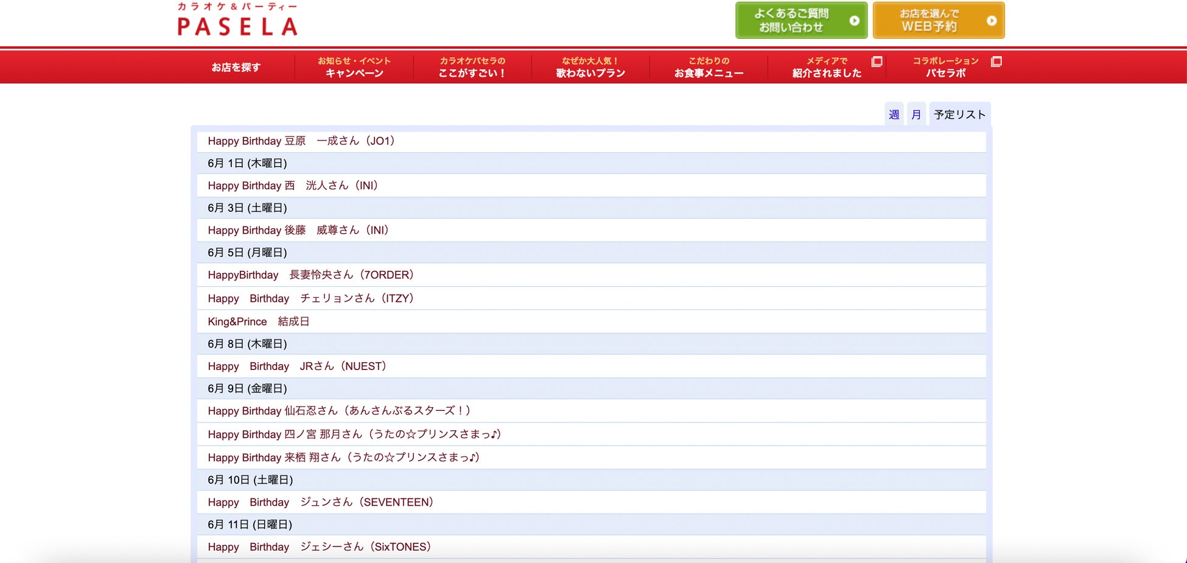Image resolution: width=1187 pixels, height=563 pixels.
Task: Open 歌わないプラン menu item
Action: (590, 67)
